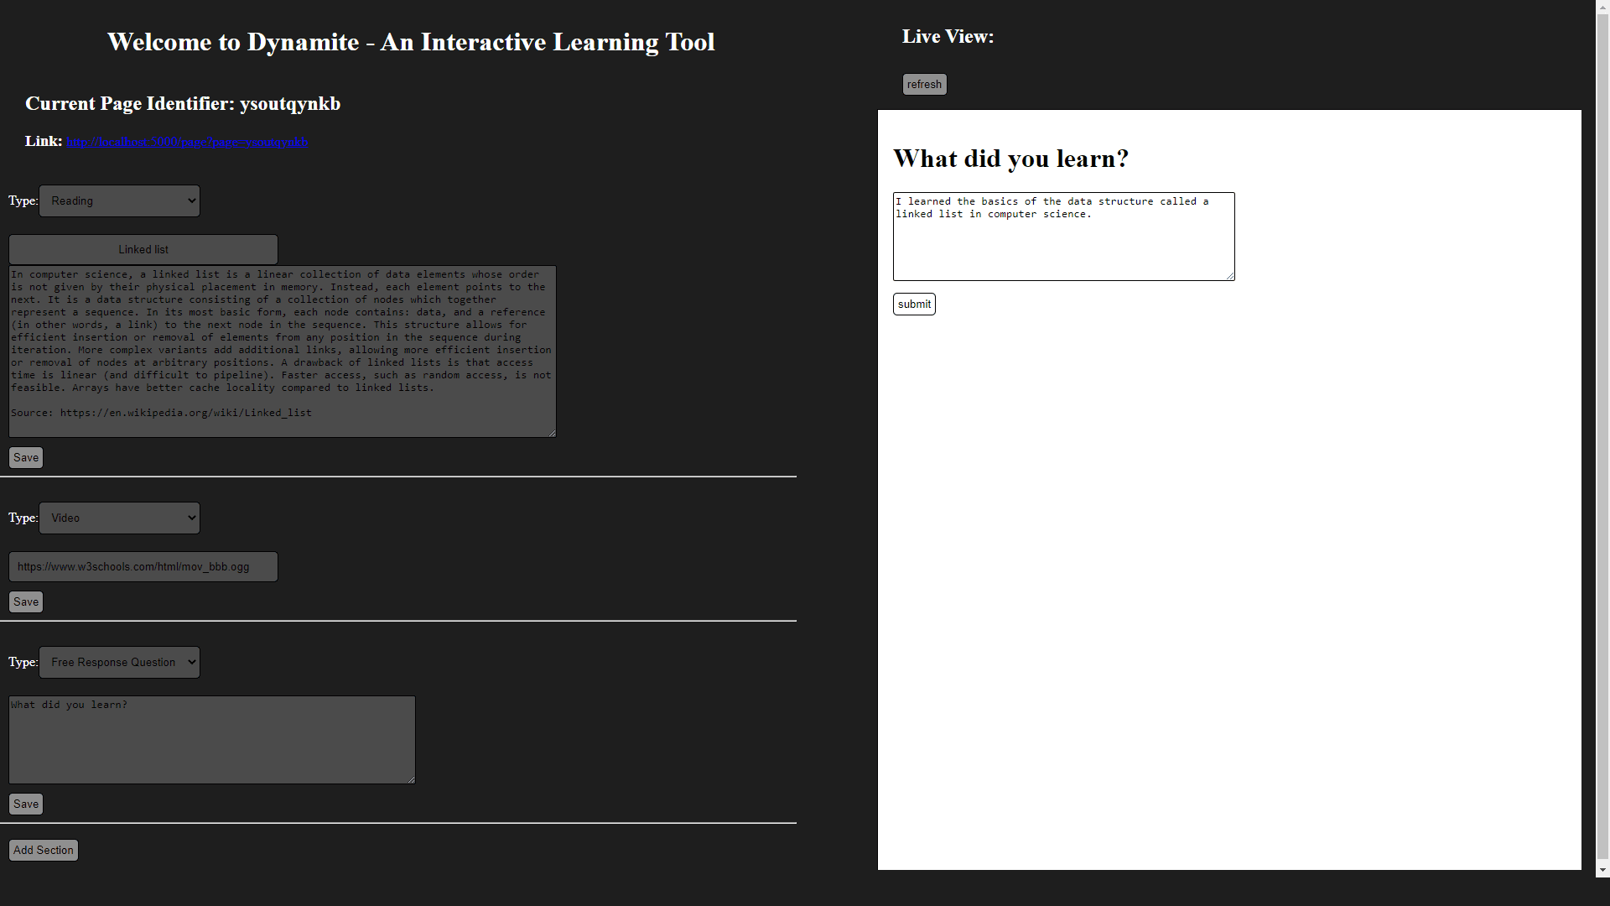Click the answer text area in Live View

coord(1064,237)
